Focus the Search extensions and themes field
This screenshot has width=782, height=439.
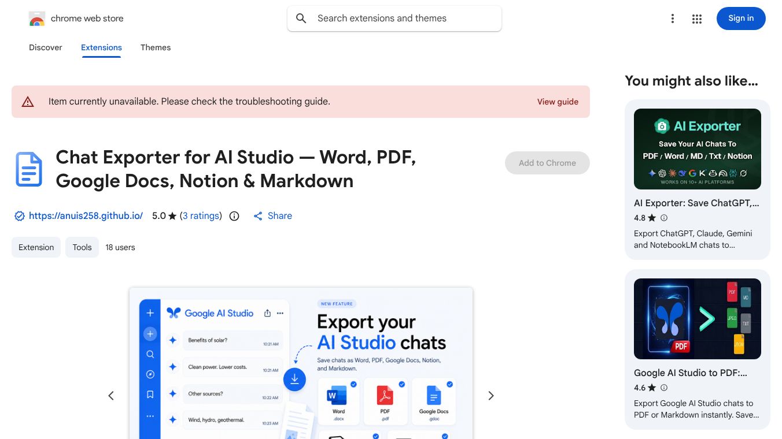394,18
